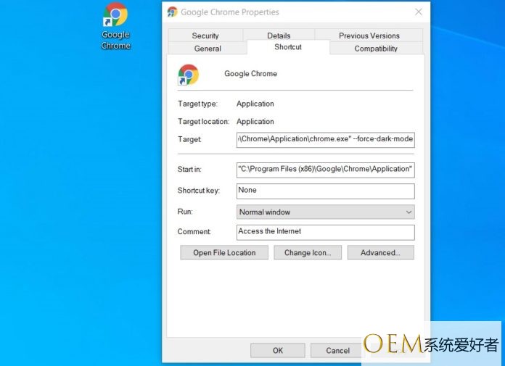The width and height of the screenshot is (505, 366).
Task: Click inside the Target text field
Action: point(325,140)
